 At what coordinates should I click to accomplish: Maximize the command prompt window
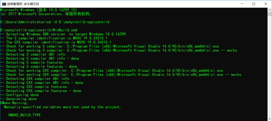[254, 4]
